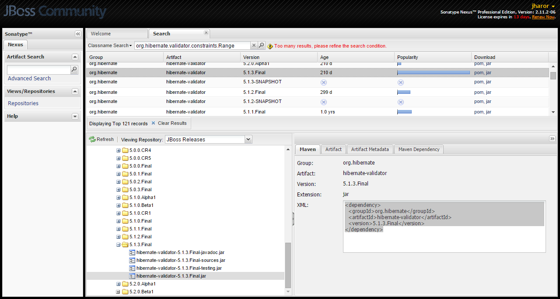
Task: Open the Viewing Repository combo box
Action: click(248, 139)
